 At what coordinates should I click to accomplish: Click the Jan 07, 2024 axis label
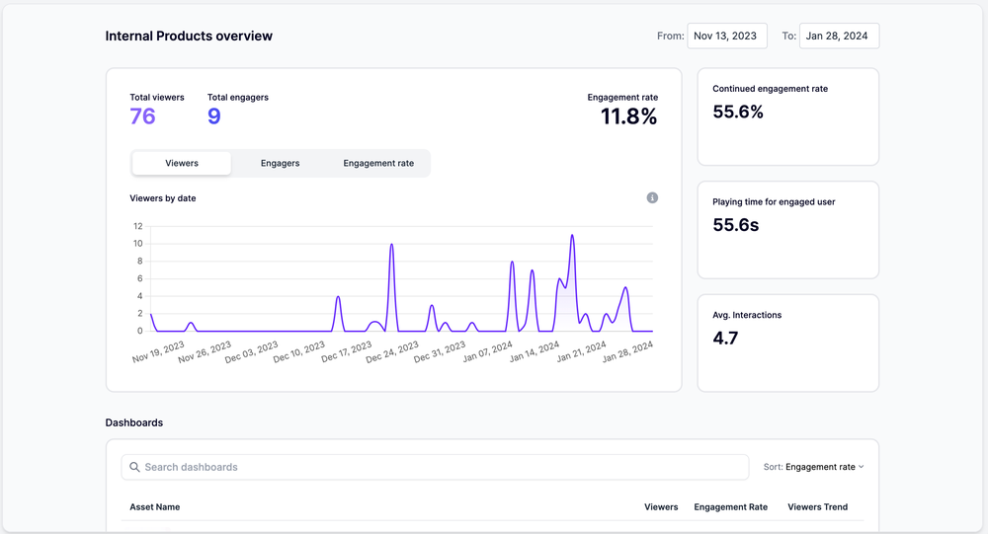[x=487, y=351]
